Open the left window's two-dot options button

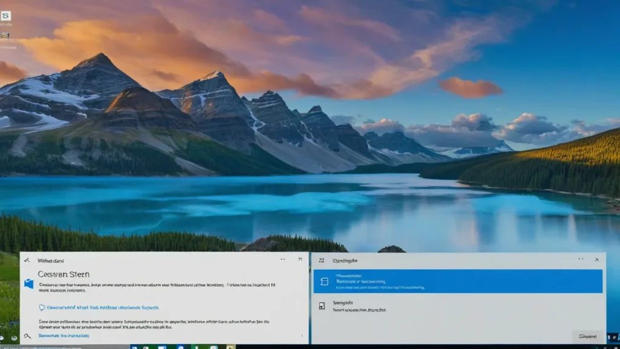283,259
